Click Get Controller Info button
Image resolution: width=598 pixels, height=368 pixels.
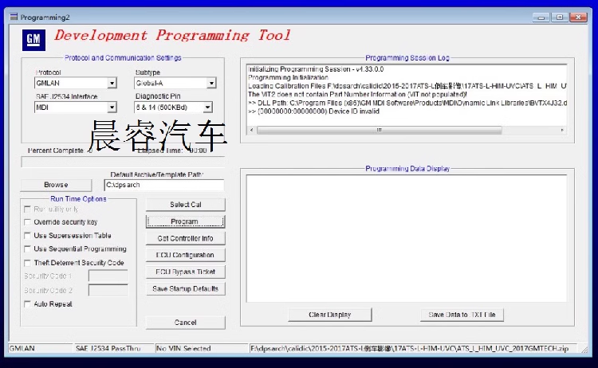coord(185,238)
